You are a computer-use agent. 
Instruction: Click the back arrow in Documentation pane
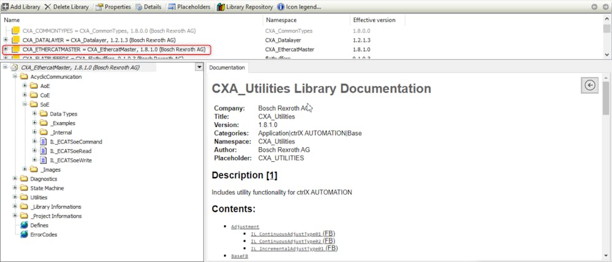tap(590, 86)
